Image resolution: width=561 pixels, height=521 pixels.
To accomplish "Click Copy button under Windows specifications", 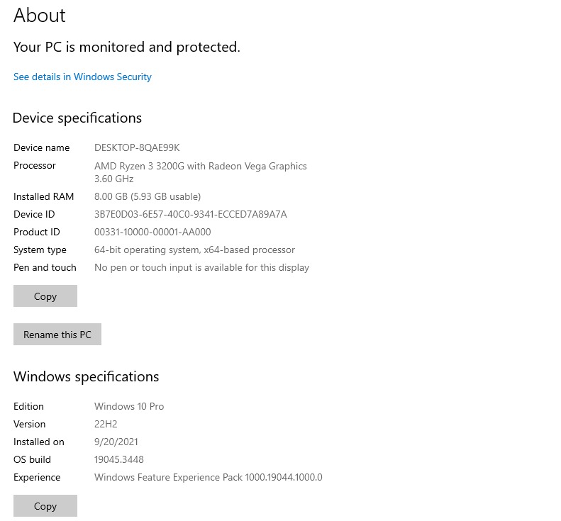I will (x=45, y=506).
